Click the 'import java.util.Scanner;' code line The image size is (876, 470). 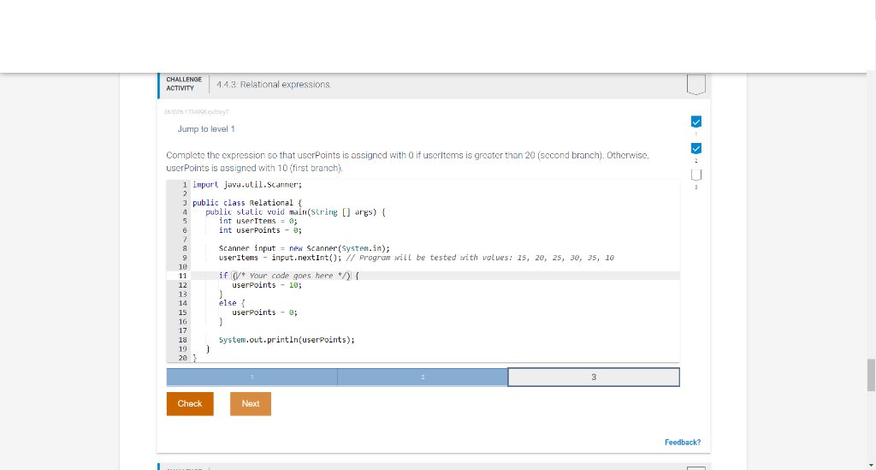[x=247, y=184]
